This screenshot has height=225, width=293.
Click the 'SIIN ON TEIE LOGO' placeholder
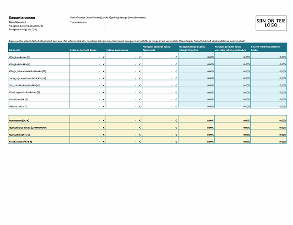[271, 23]
